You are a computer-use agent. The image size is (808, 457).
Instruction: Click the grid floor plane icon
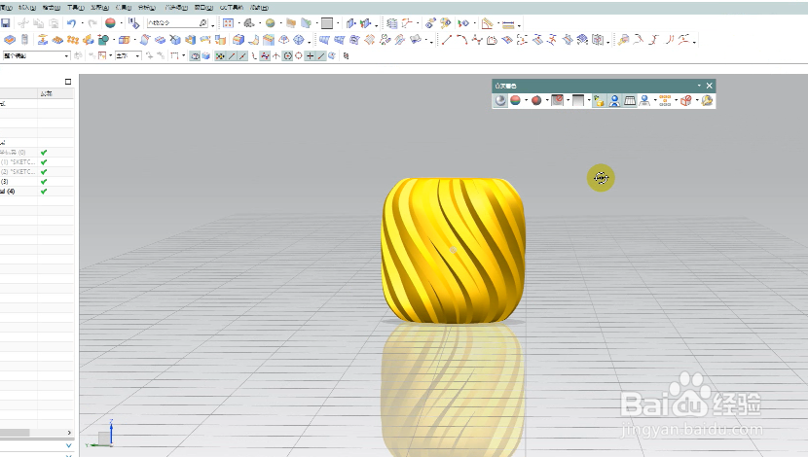630,100
